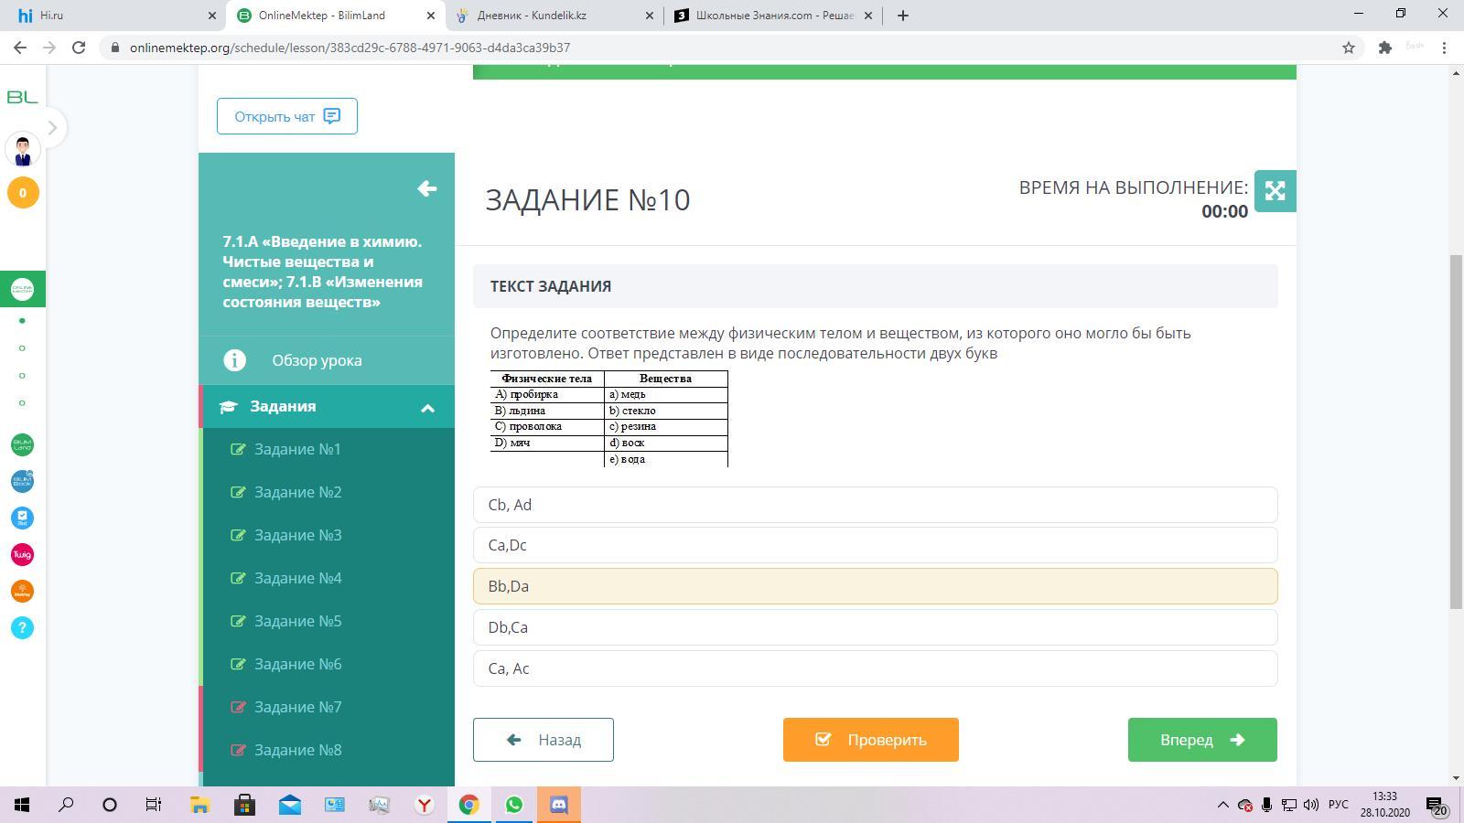
Task: Open the Chrome menu three-dots icon
Action: click(x=1445, y=48)
